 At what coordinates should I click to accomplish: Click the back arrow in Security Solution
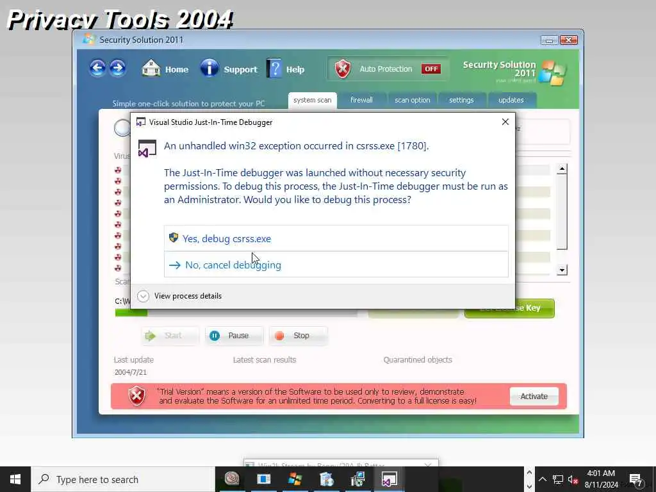tap(97, 68)
